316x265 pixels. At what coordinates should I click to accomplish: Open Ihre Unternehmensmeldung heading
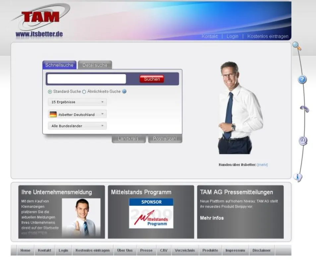pyautogui.click(x=57, y=192)
